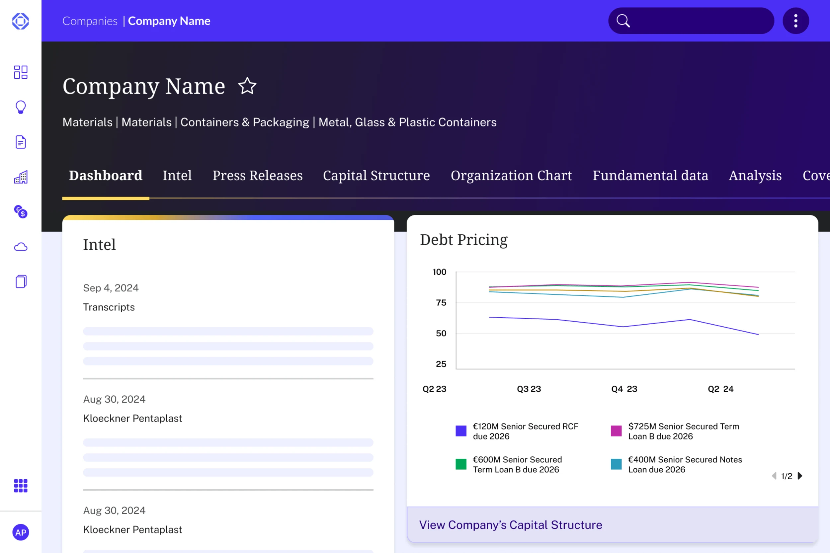Click the copied pages icon in sidebar
830x553 pixels.
coord(21,281)
